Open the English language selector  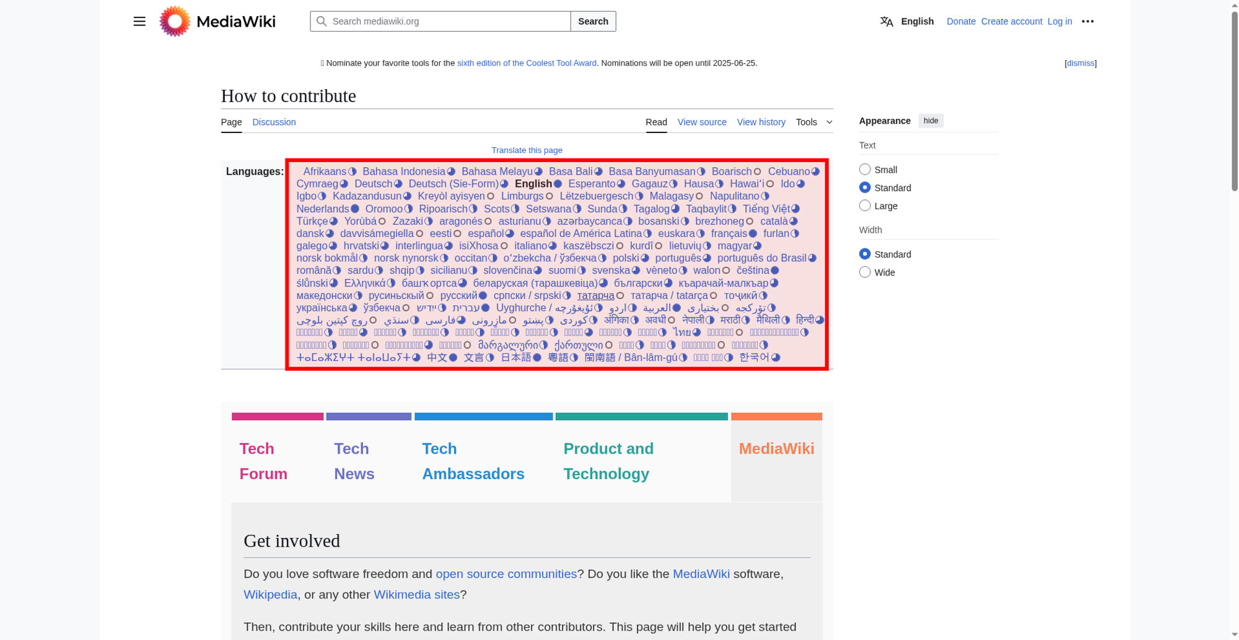click(x=917, y=21)
